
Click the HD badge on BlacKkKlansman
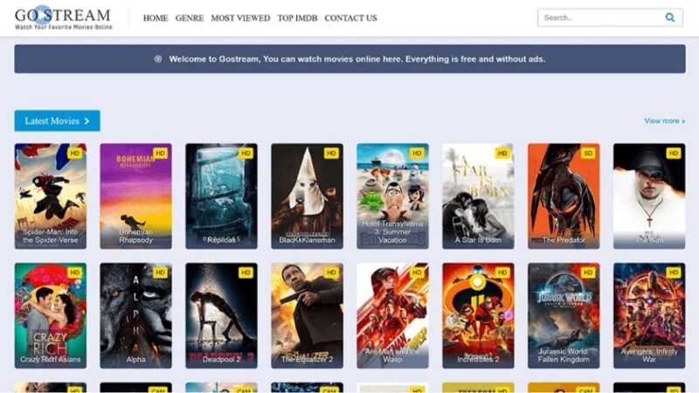pyautogui.click(x=331, y=154)
